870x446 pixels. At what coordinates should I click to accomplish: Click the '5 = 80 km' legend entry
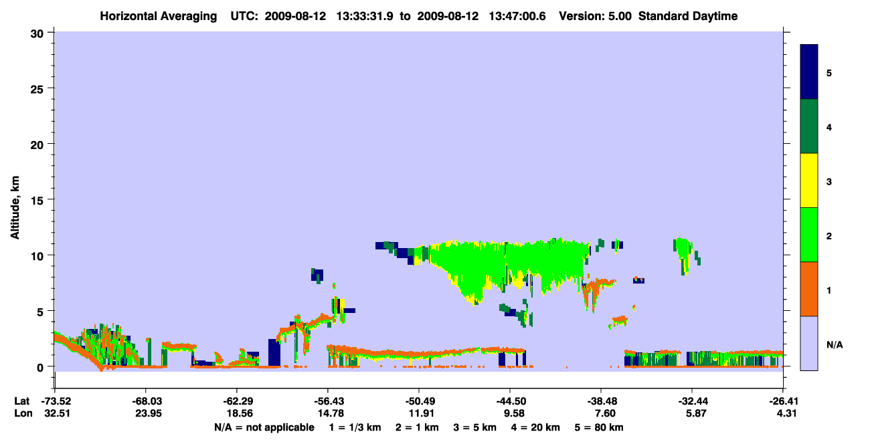[x=600, y=427]
